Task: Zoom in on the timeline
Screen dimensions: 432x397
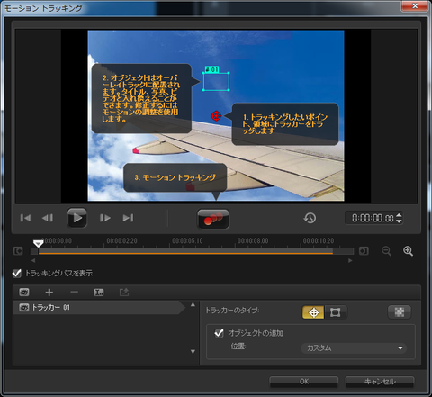Action: pyautogui.click(x=408, y=251)
